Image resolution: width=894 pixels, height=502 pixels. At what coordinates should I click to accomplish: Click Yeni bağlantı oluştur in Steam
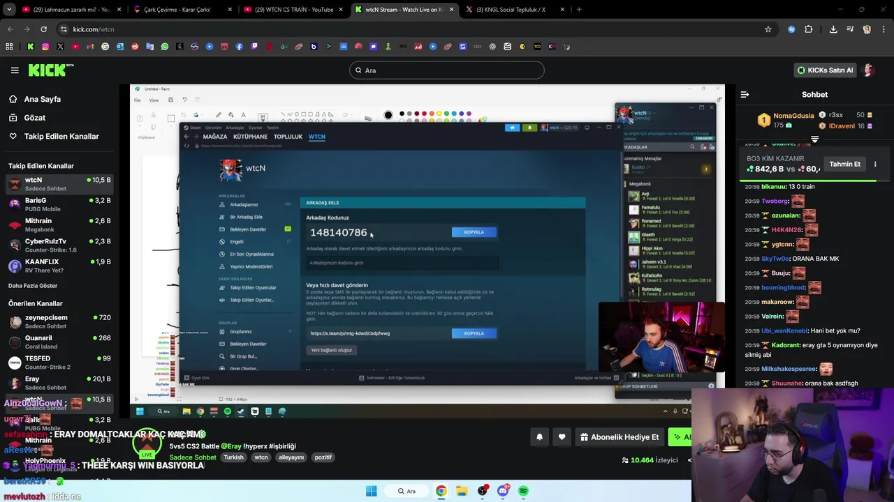click(x=331, y=350)
